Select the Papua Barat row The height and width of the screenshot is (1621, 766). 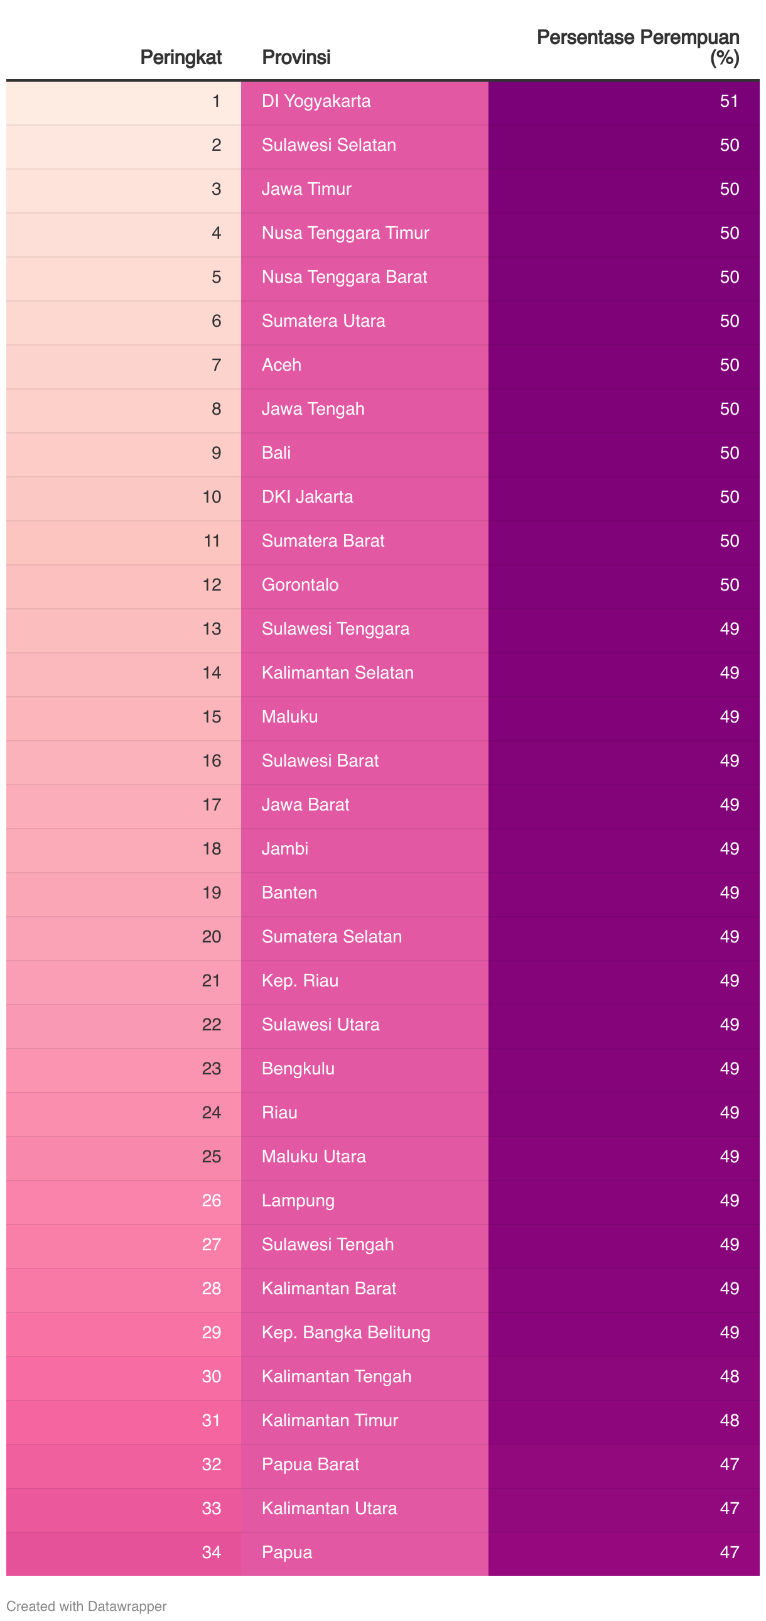(x=383, y=1466)
